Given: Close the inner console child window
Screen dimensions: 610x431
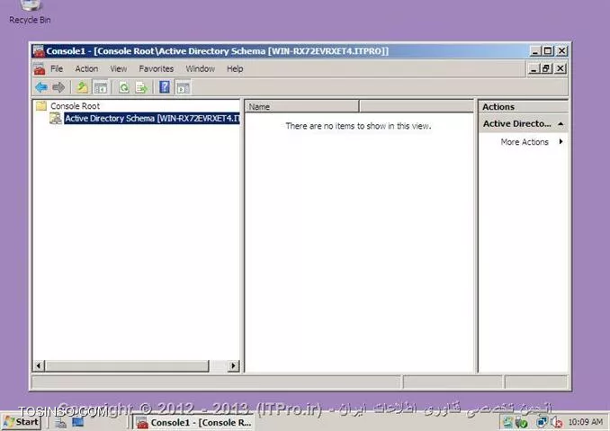Looking at the screenshot, I should [561, 69].
